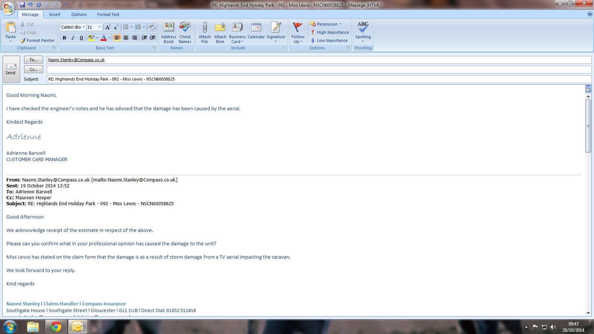
Task: Open the Format Text tab
Action: pos(108,14)
